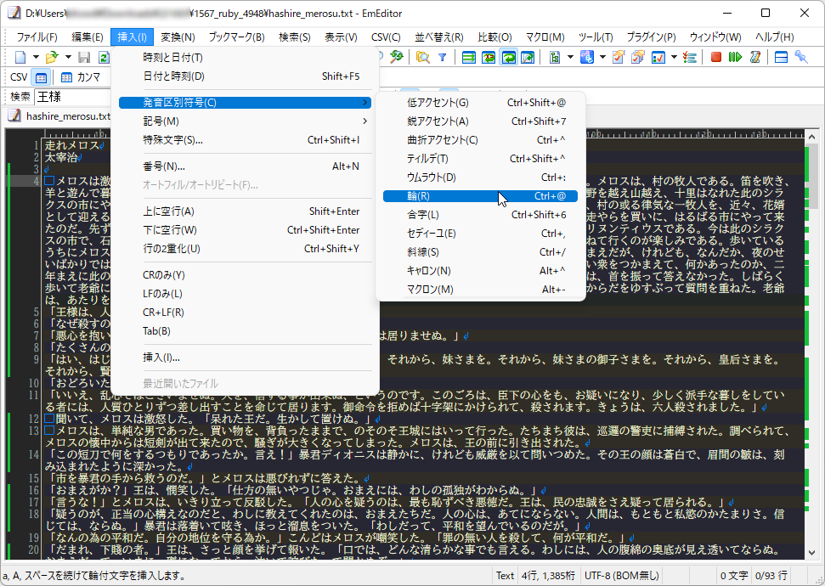The width and height of the screenshot is (825, 586).
Task: Click the edit macro scroll icon
Action: click(x=755, y=58)
